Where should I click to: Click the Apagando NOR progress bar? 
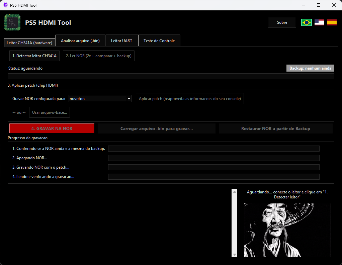[214, 158]
